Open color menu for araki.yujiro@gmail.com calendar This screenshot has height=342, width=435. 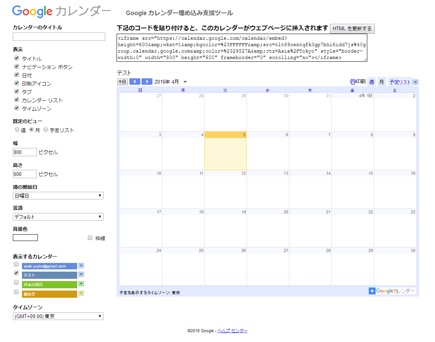[81, 266]
